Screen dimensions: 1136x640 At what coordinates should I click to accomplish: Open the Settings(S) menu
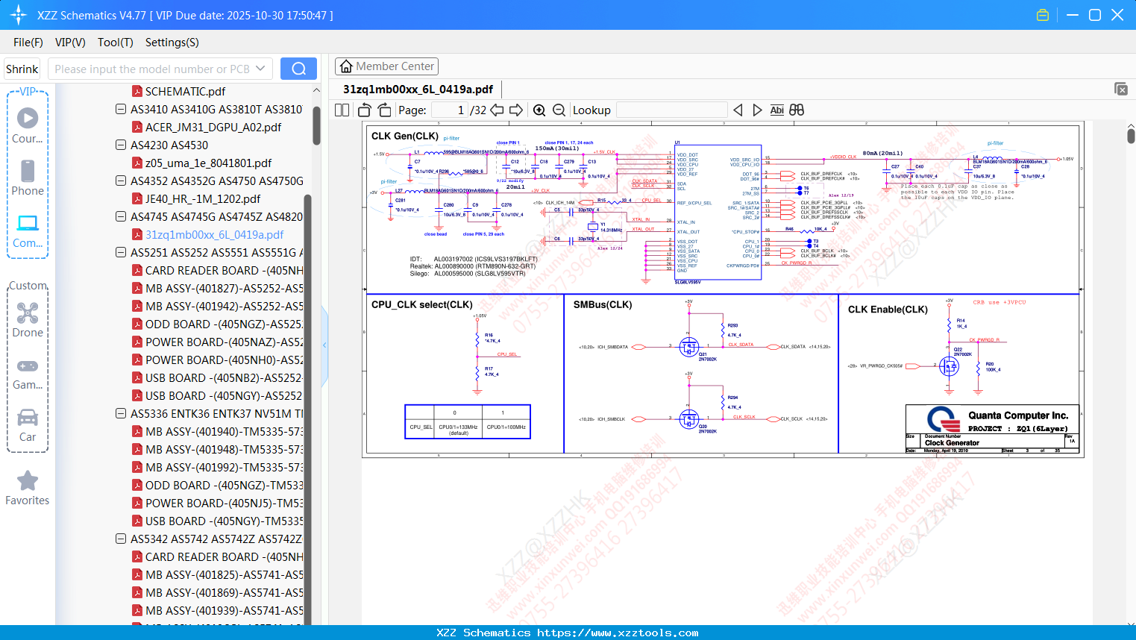(172, 43)
